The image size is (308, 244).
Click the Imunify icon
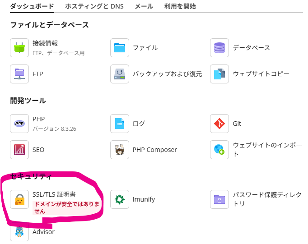120,199
